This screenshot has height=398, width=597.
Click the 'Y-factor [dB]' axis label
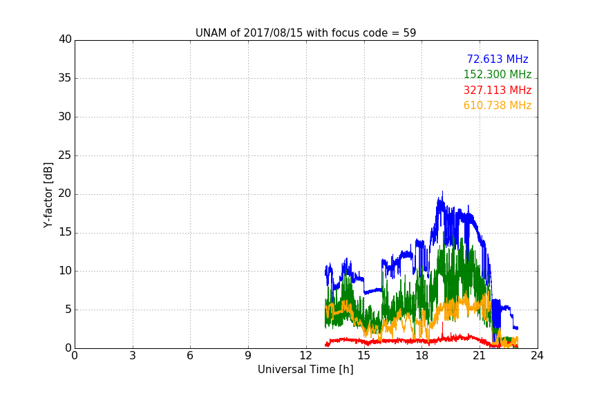coord(48,195)
